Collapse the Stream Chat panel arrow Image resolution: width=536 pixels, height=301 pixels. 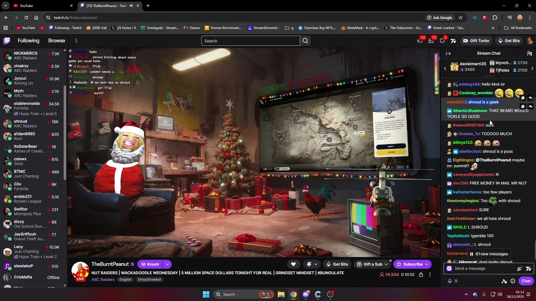tap(448, 54)
